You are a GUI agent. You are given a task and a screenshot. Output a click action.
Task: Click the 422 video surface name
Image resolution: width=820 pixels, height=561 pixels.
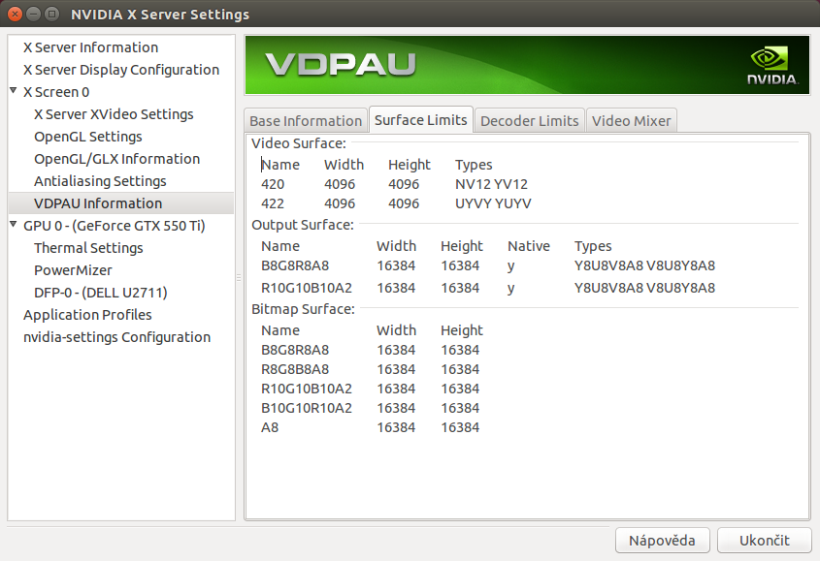273,203
